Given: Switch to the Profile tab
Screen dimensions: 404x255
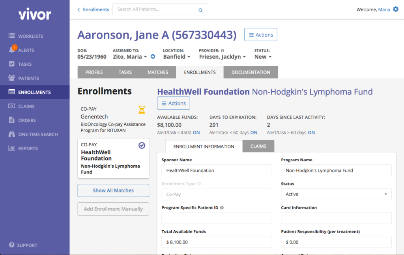Looking at the screenshot, I should click(x=94, y=72).
